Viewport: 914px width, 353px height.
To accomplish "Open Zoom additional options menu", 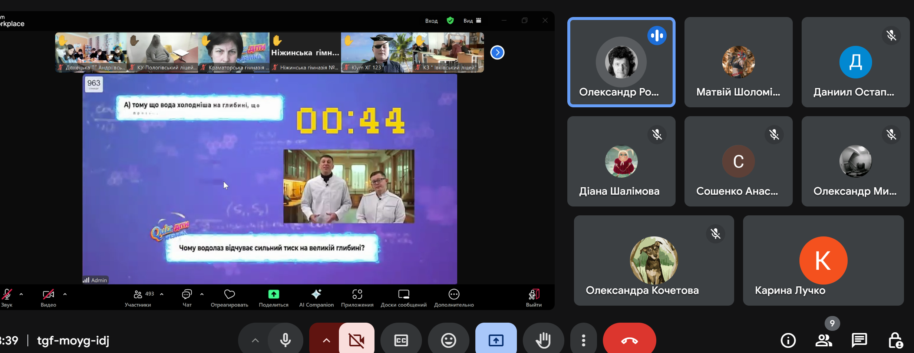I will [x=454, y=298].
